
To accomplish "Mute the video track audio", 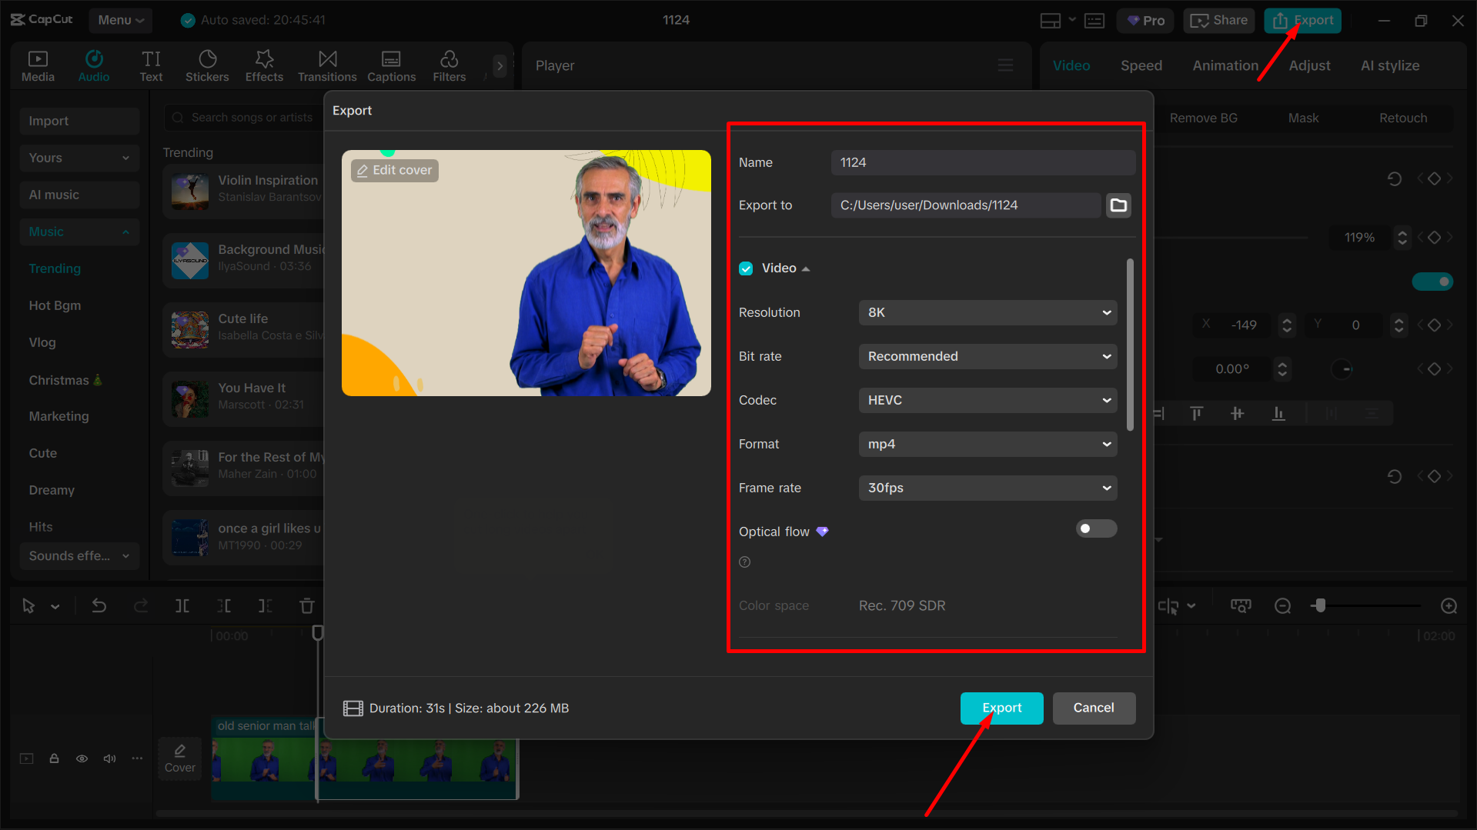I will tap(109, 758).
